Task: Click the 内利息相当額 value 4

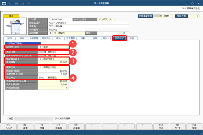Action: click(53, 88)
